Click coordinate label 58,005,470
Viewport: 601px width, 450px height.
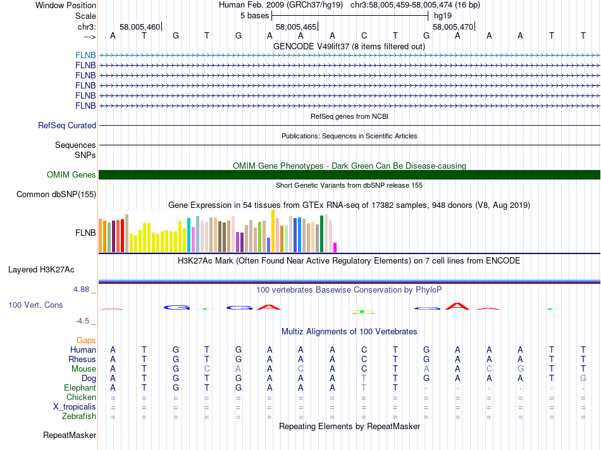[453, 27]
